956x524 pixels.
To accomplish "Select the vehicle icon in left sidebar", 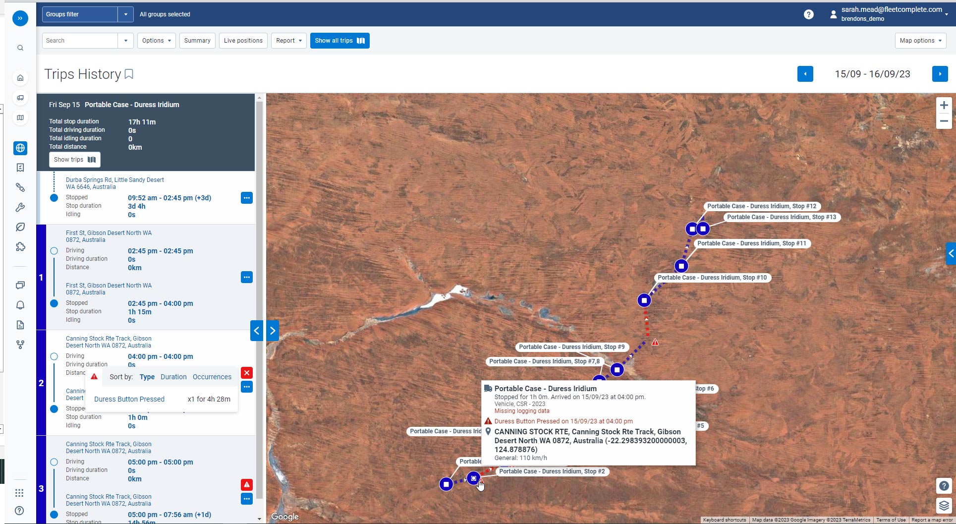I will (x=20, y=98).
